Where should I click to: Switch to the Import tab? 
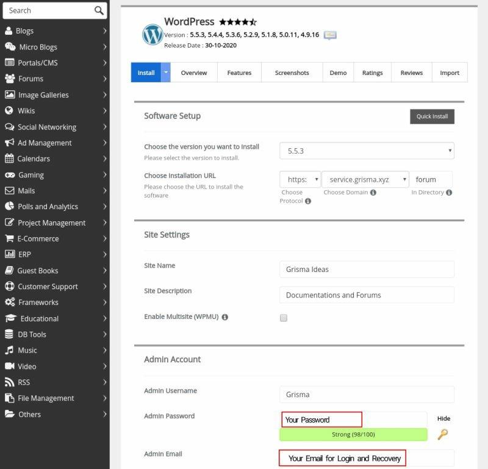pyautogui.click(x=450, y=72)
